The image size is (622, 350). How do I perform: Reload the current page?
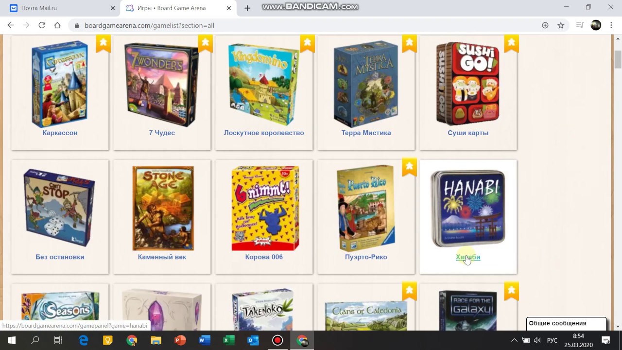(x=42, y=25)
